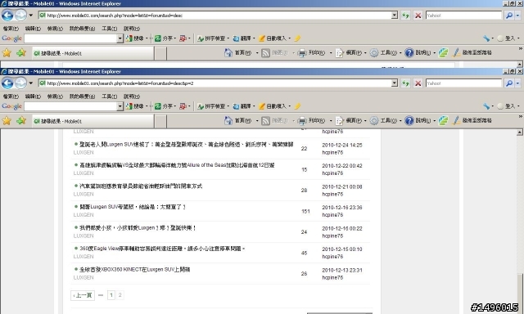Click 上一頁 previous page button
This screenshot has height=314, width=524.
pos(83,295)
